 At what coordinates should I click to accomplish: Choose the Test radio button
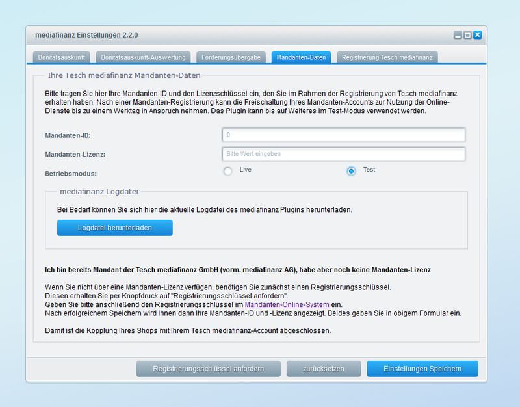(351, 171)
